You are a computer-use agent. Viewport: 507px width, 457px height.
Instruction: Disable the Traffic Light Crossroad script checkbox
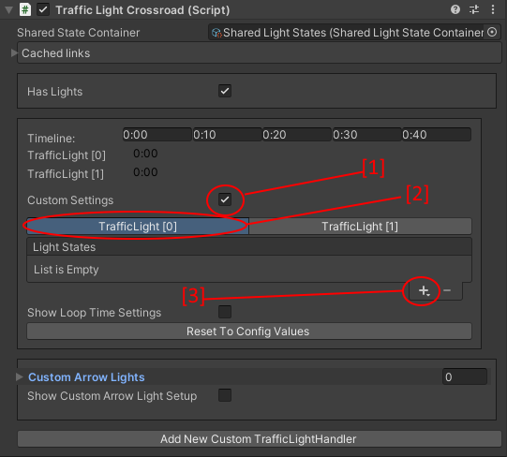click(43, 9)
